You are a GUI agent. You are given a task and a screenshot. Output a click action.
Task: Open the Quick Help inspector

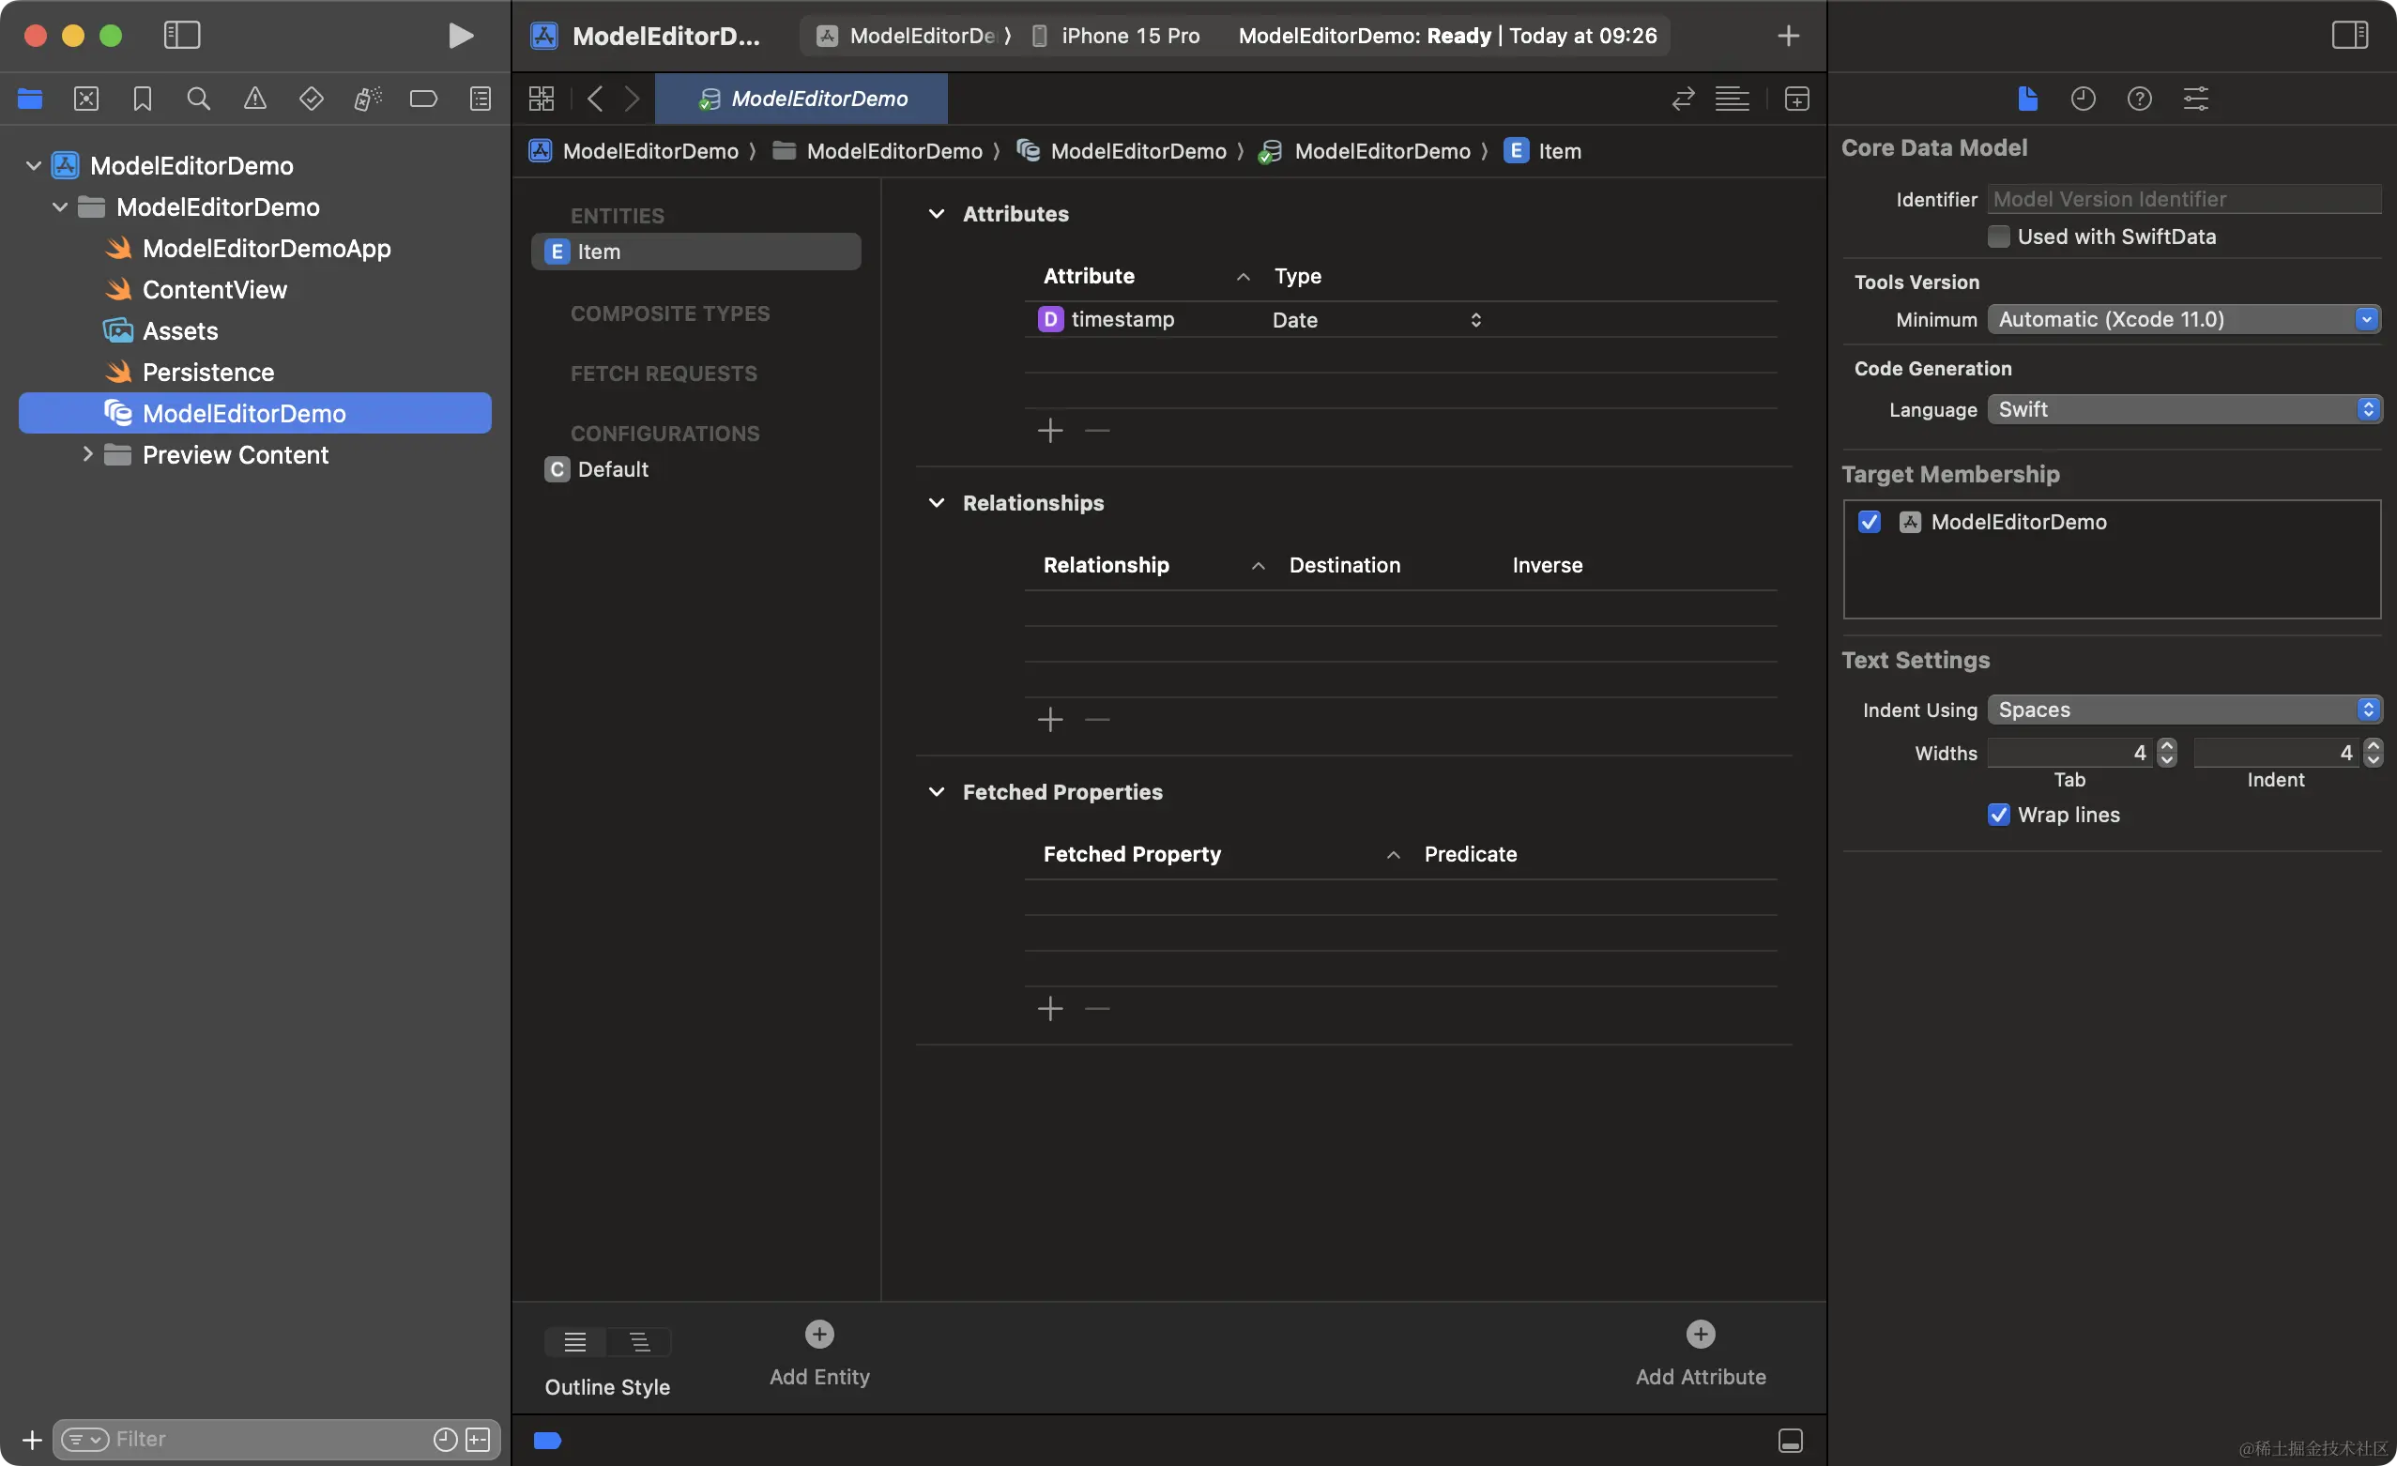point(2138,99)
